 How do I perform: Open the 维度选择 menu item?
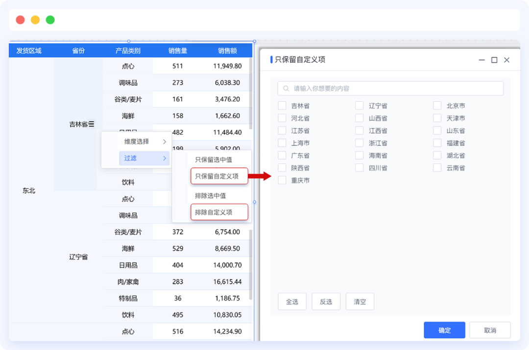tap(144, 141)
